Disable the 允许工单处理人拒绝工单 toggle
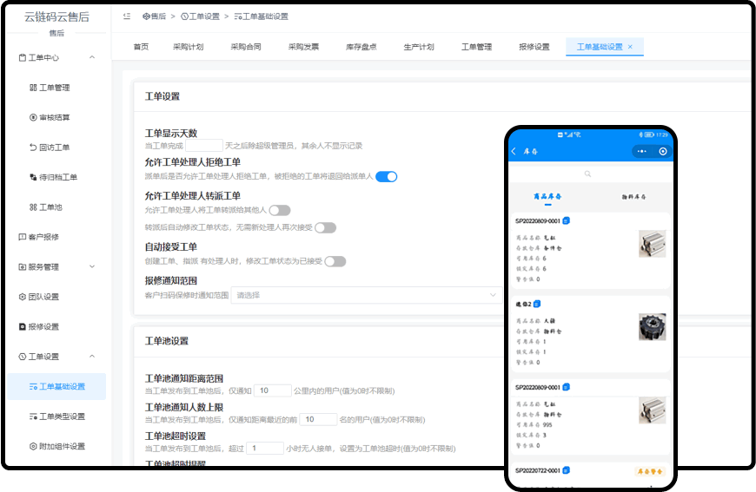Screen dimensions: 756x492 [386, 176]
